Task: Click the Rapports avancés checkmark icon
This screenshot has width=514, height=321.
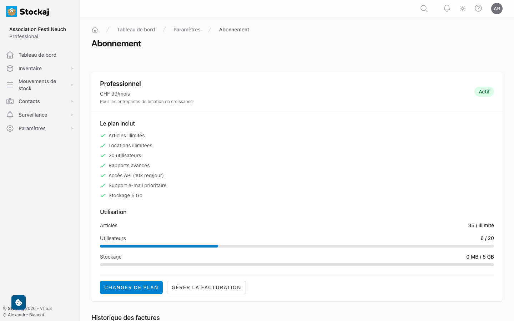Action: pos(103,165)
